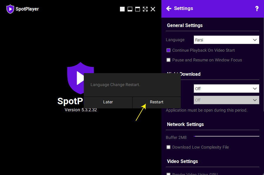Screen dimensions: 264x175
Task: Enable Pause and Resume on Window Focus
Action: [168, 60]
